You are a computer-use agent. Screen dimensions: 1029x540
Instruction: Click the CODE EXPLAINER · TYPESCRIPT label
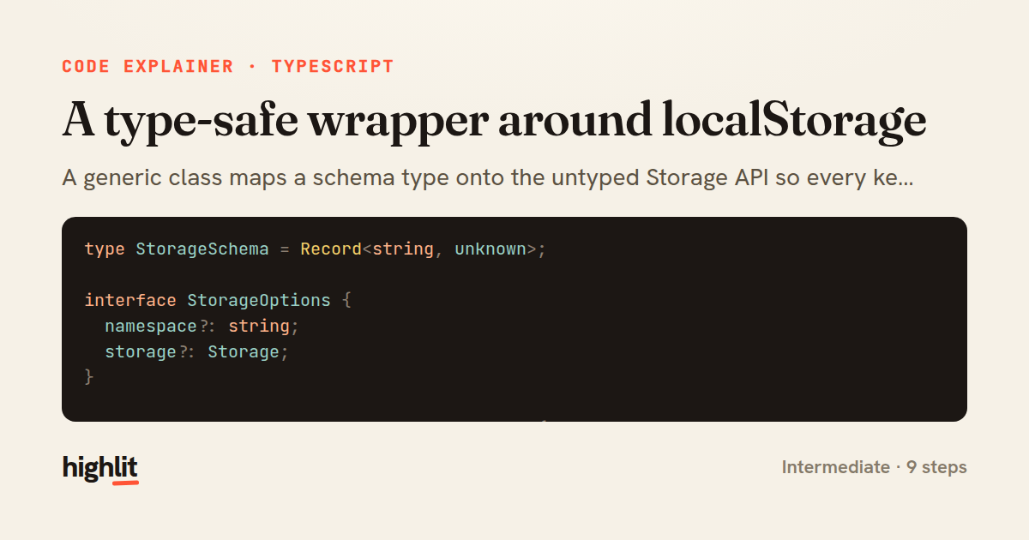228,67
